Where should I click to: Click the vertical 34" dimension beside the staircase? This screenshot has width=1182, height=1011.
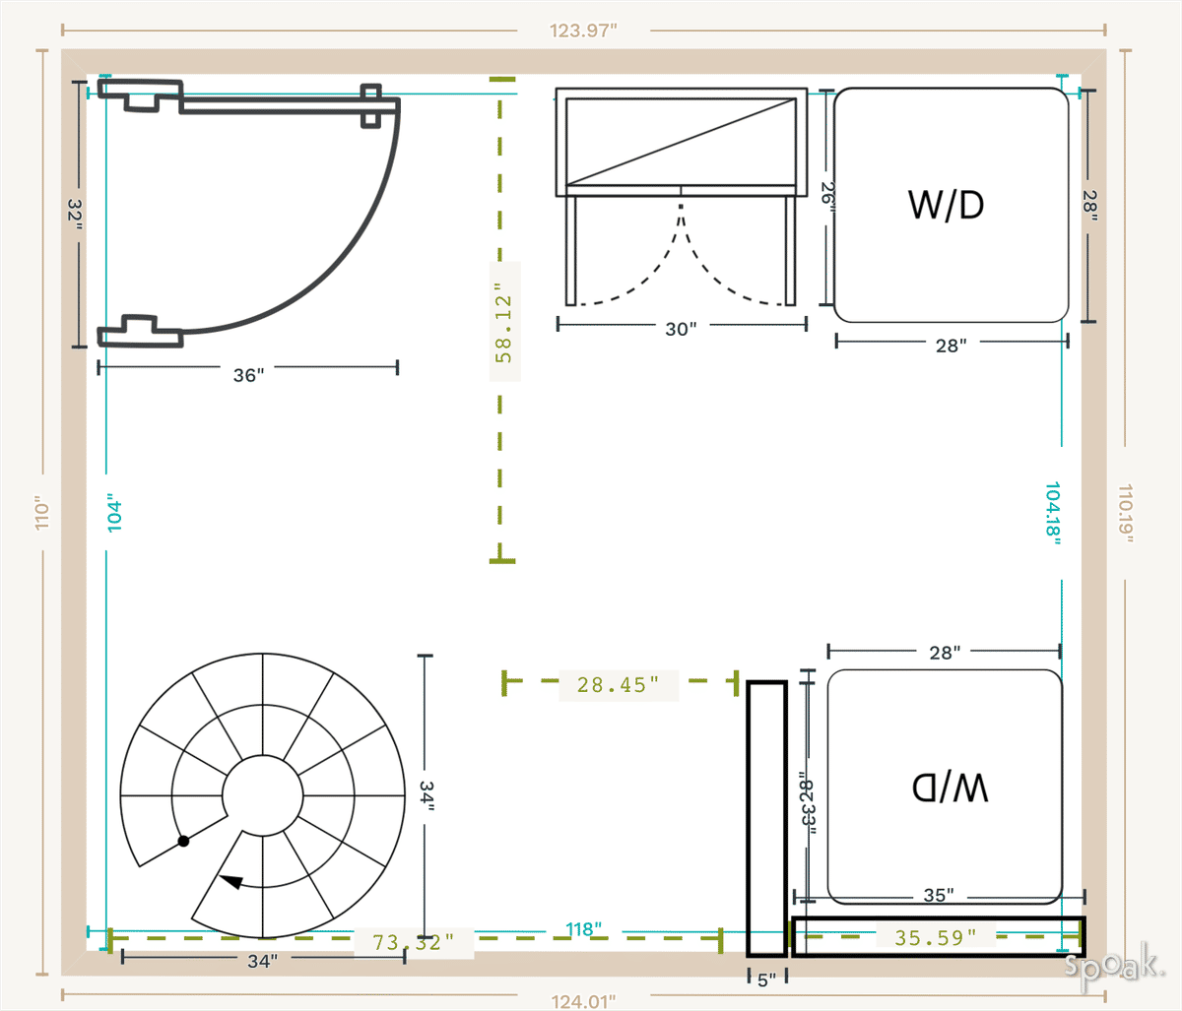427,795
